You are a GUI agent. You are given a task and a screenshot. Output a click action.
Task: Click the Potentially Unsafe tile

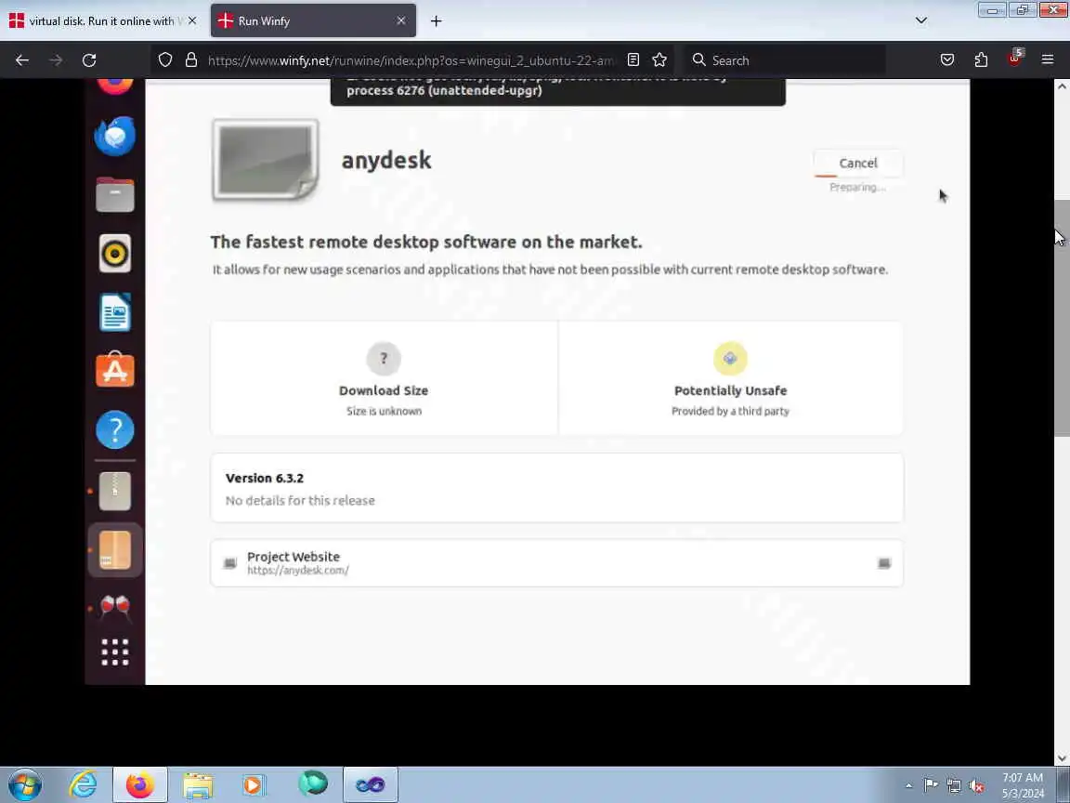coord(731,378)
